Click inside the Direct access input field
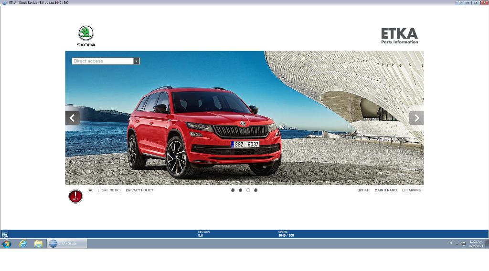Image resolution: width=489 pixels, height=271 pixels. (102, 61)
